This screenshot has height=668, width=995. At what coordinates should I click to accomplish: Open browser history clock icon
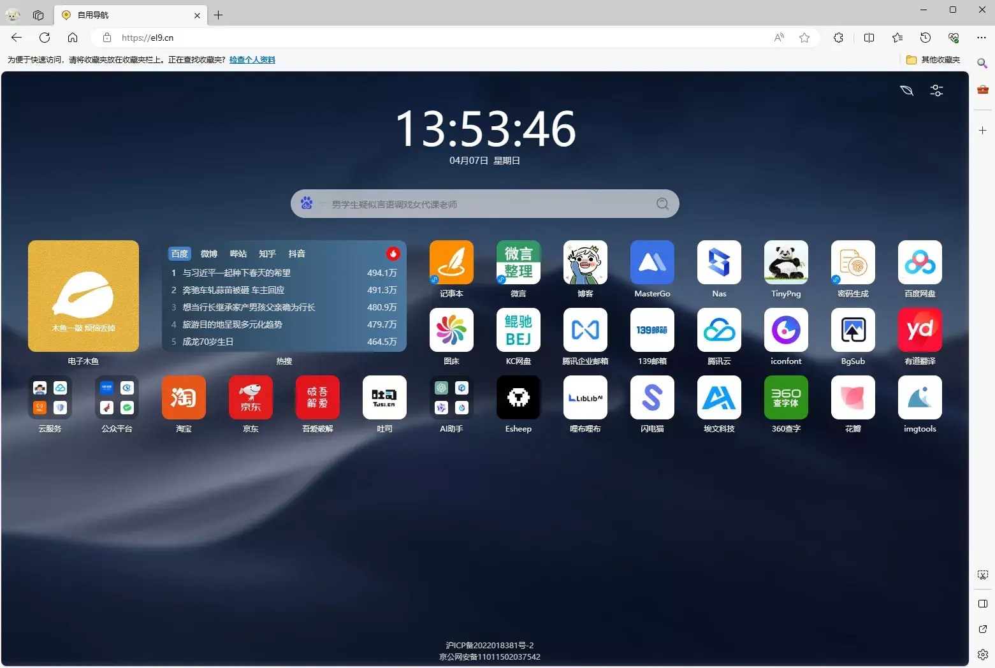(926, 38)
